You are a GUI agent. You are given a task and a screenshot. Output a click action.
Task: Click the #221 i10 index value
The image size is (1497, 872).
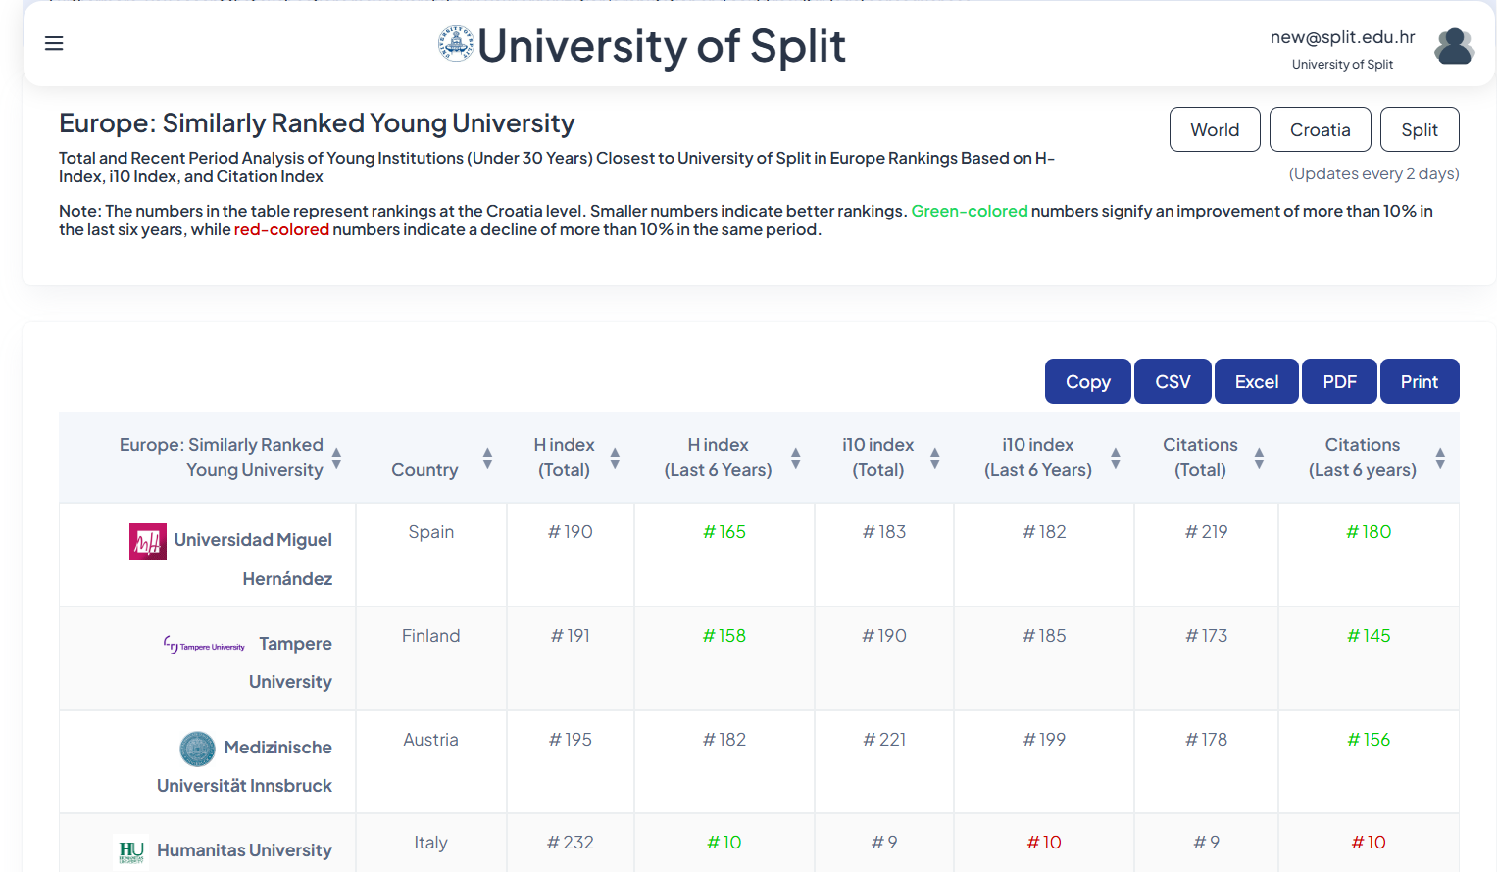point(884,740)
